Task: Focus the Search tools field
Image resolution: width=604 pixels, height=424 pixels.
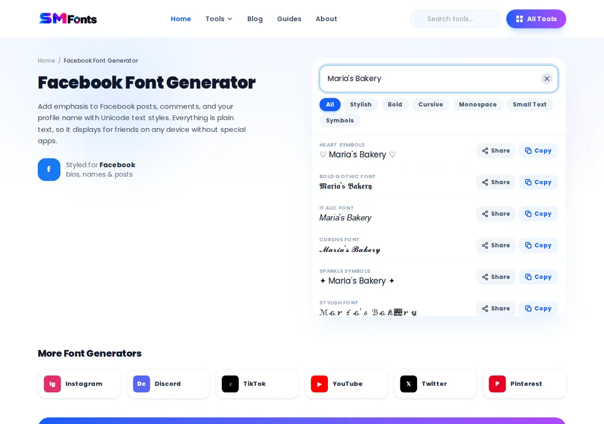Action: 455,19
